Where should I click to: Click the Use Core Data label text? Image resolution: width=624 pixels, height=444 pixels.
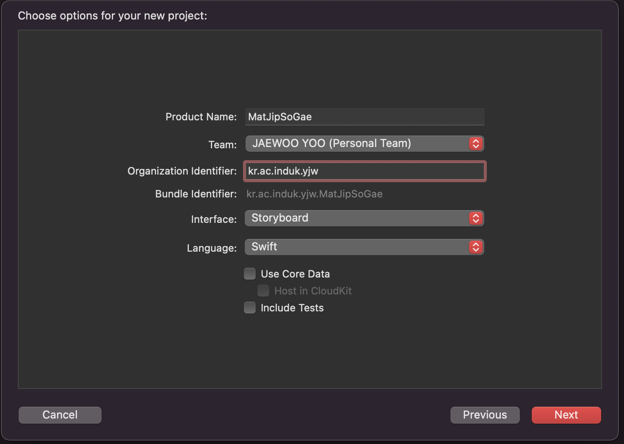tap(295, 274)
